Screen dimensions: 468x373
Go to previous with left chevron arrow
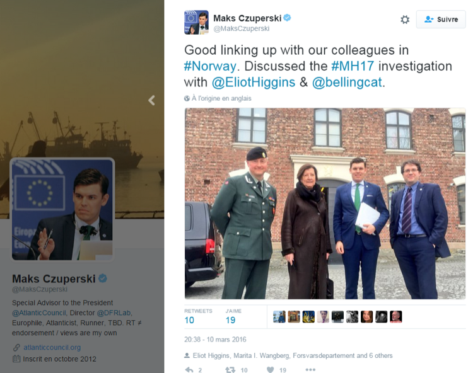[151, 100]
